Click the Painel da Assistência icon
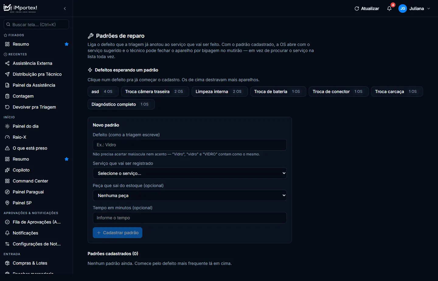 [x=7, y=85]
